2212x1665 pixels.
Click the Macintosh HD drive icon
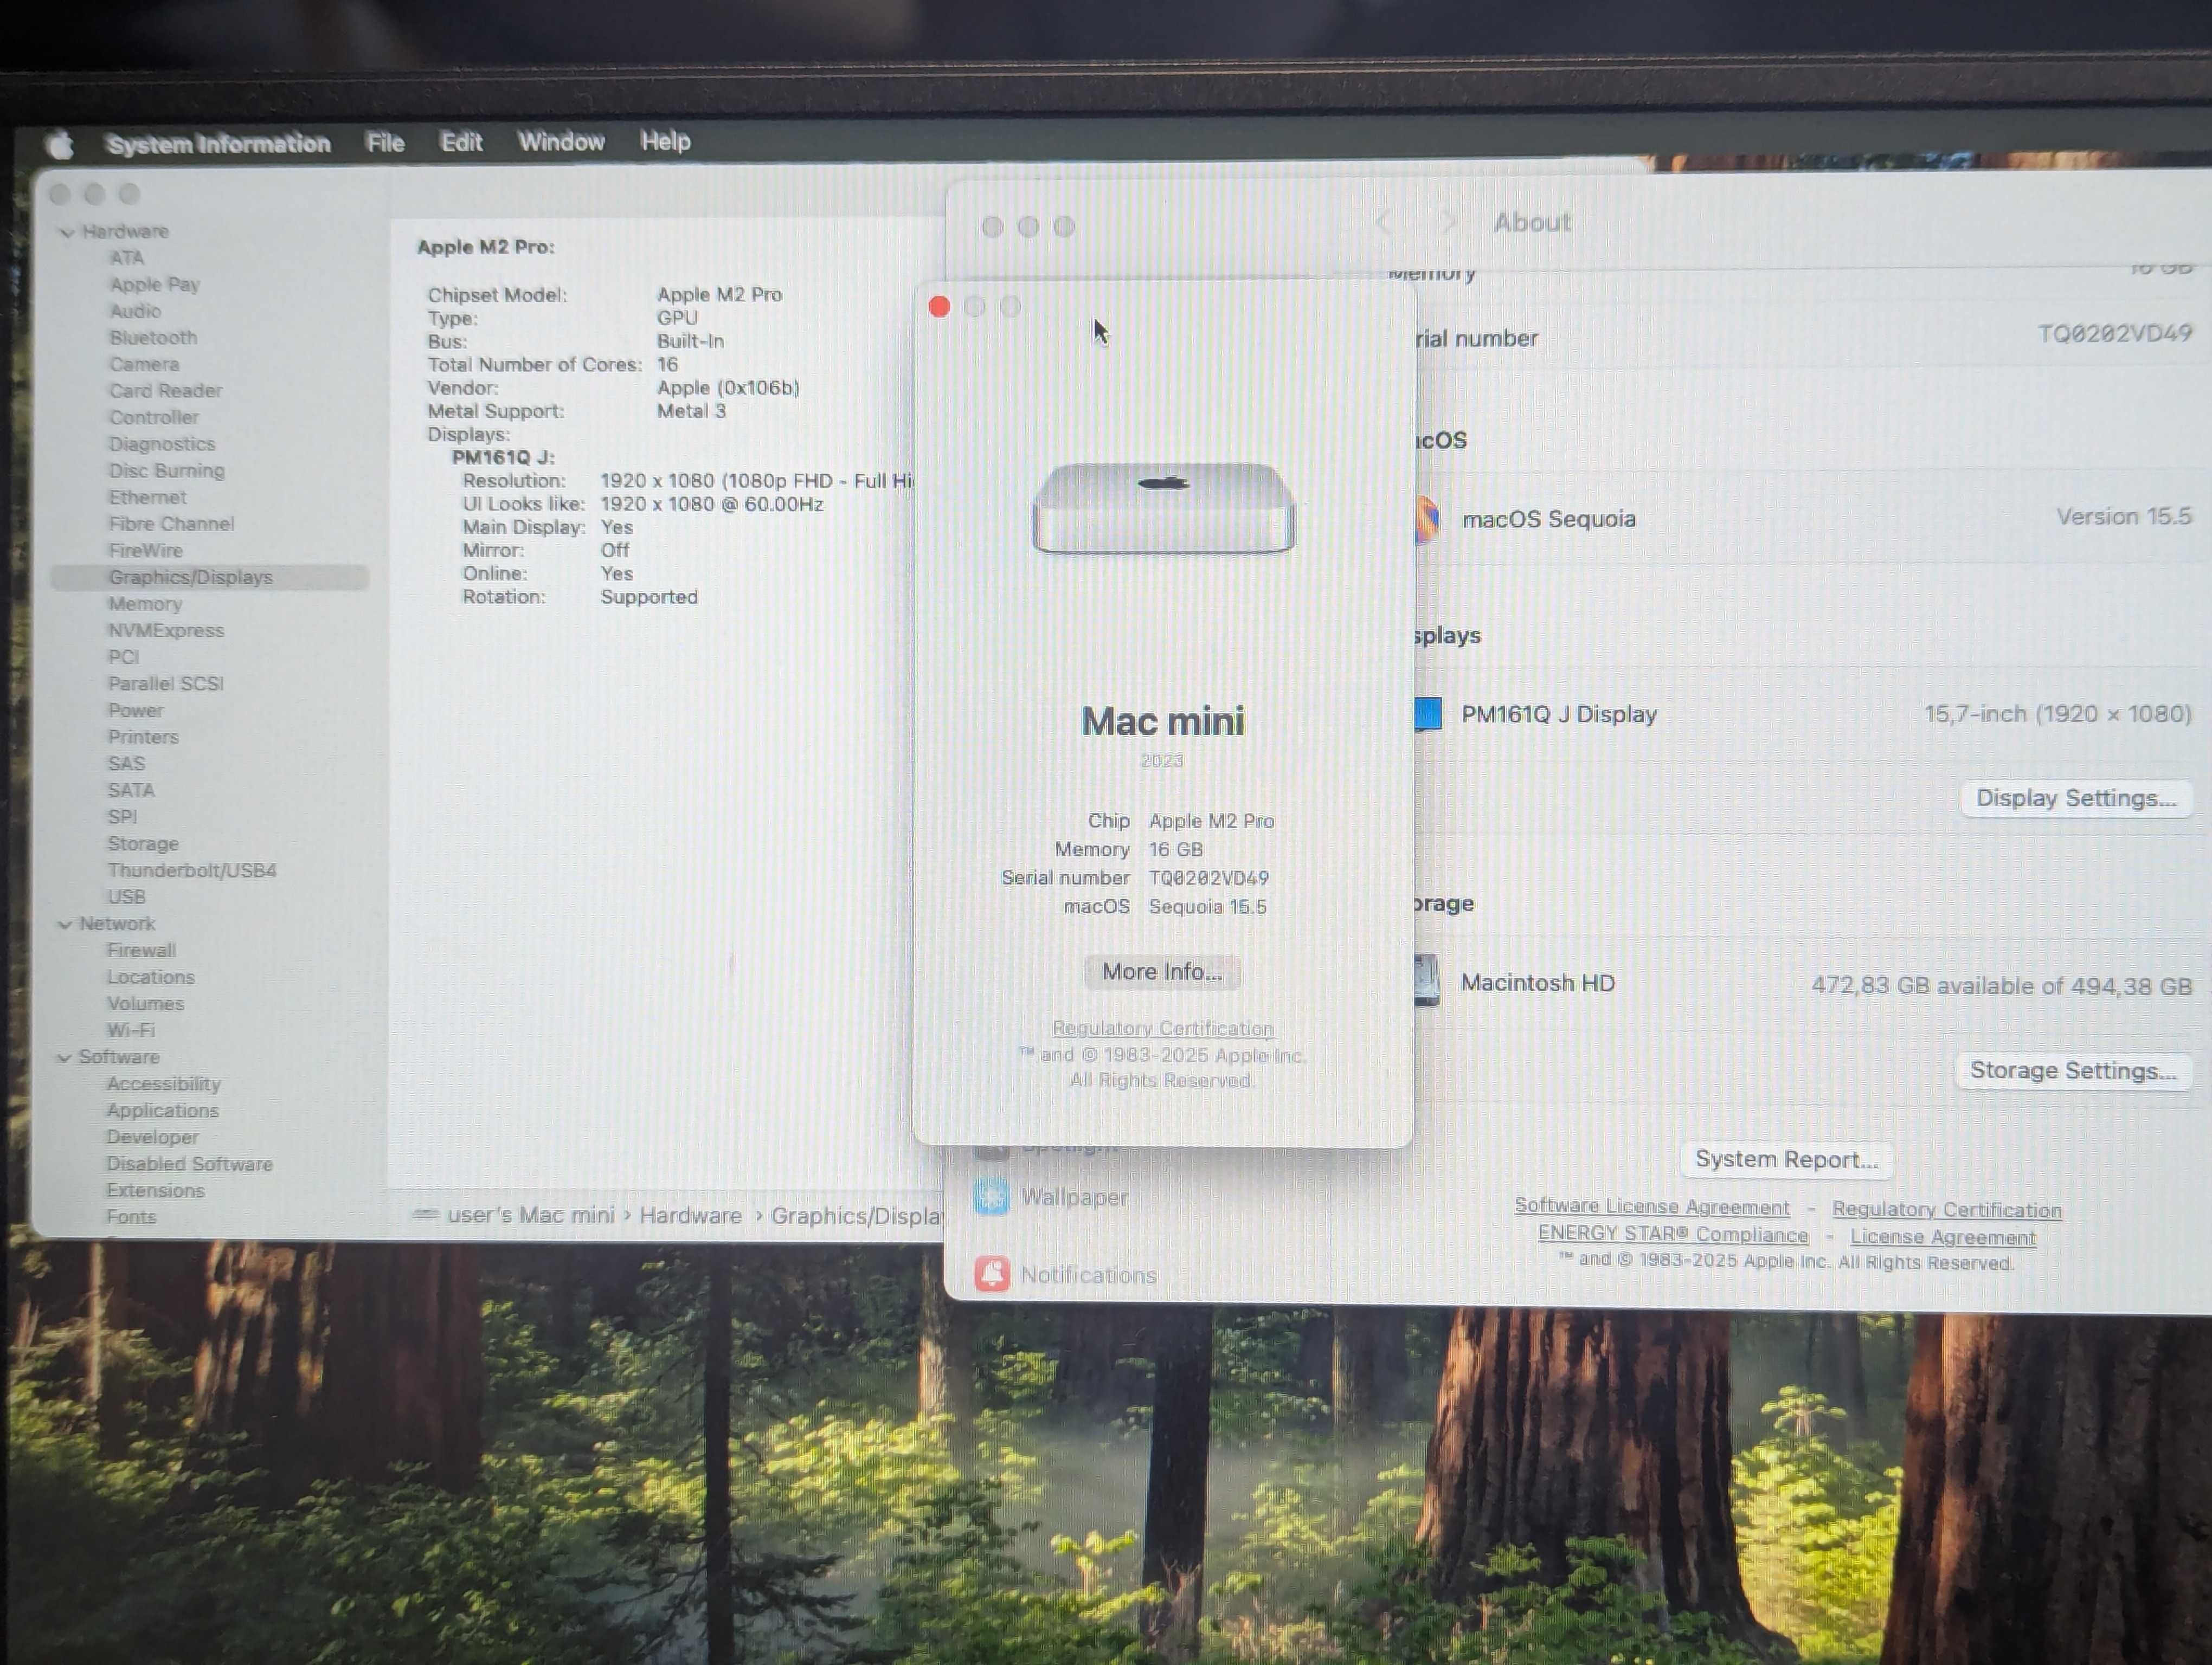click(1427, 980)
